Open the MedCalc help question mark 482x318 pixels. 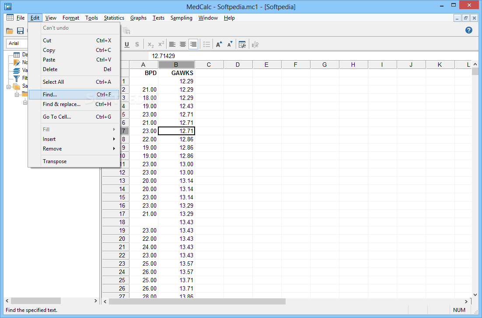coord(469,30)
